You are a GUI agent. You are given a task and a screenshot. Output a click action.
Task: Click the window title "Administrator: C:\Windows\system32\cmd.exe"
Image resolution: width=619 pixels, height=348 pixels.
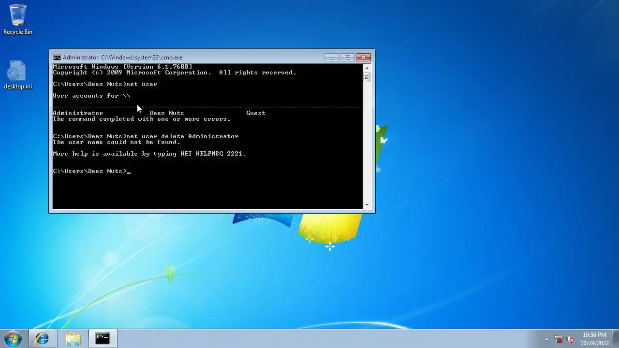click(x=122, y=58)
